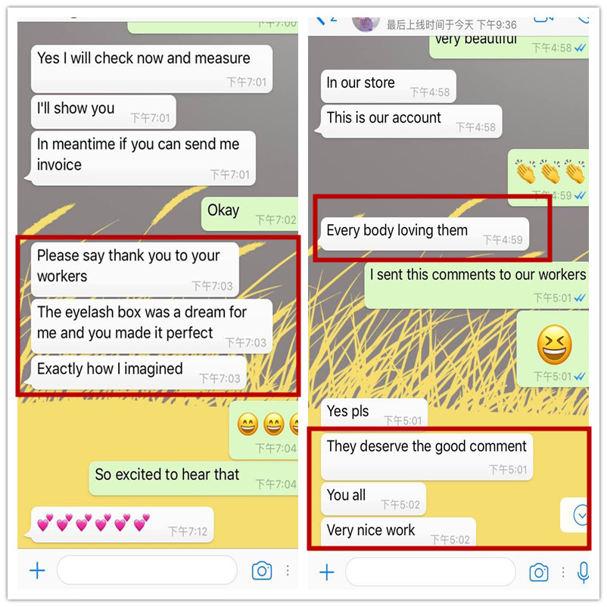Open the camera icon in right chat
The image size is (607, 607).
pyautogui.click(x=538, y=572)
